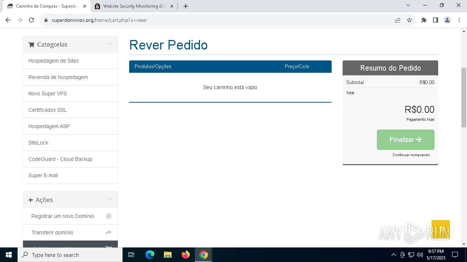Open Novo Super VPS category
The height and width of the screenshot is (262, 467).
(70, 94)
